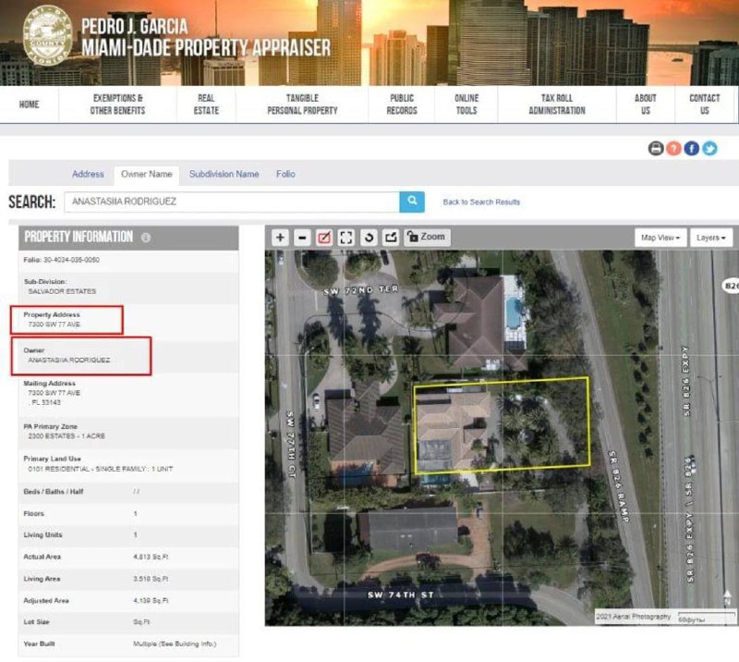Click the print page icon
The height and width of the screenshot is (662, 739).
tap(656, 148)
